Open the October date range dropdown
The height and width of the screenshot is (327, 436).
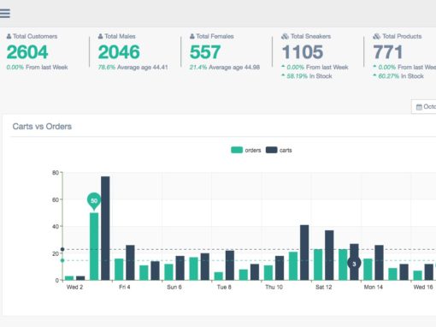(x=424, y=107)
